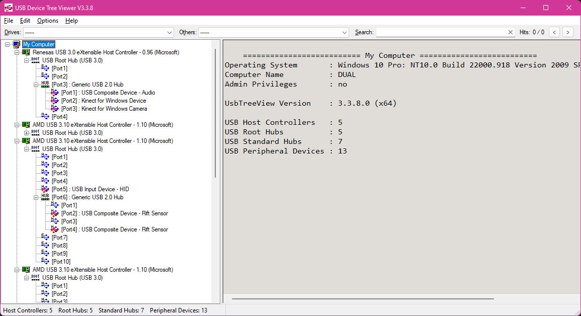
Task: Collapse the My Computer tree node
Action: [x=7, y=44]
